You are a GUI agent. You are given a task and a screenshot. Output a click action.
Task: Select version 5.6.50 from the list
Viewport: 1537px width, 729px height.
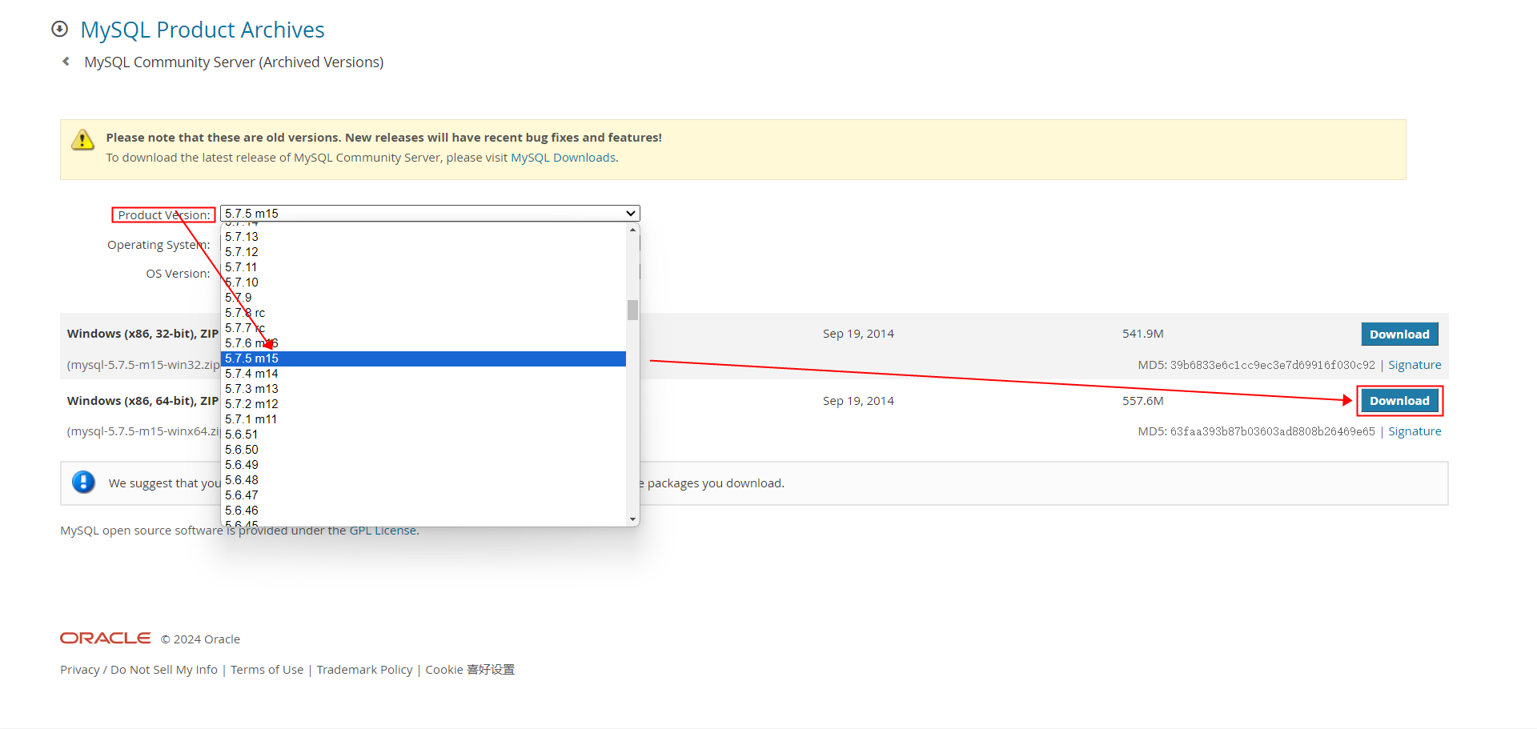point(423,450)
